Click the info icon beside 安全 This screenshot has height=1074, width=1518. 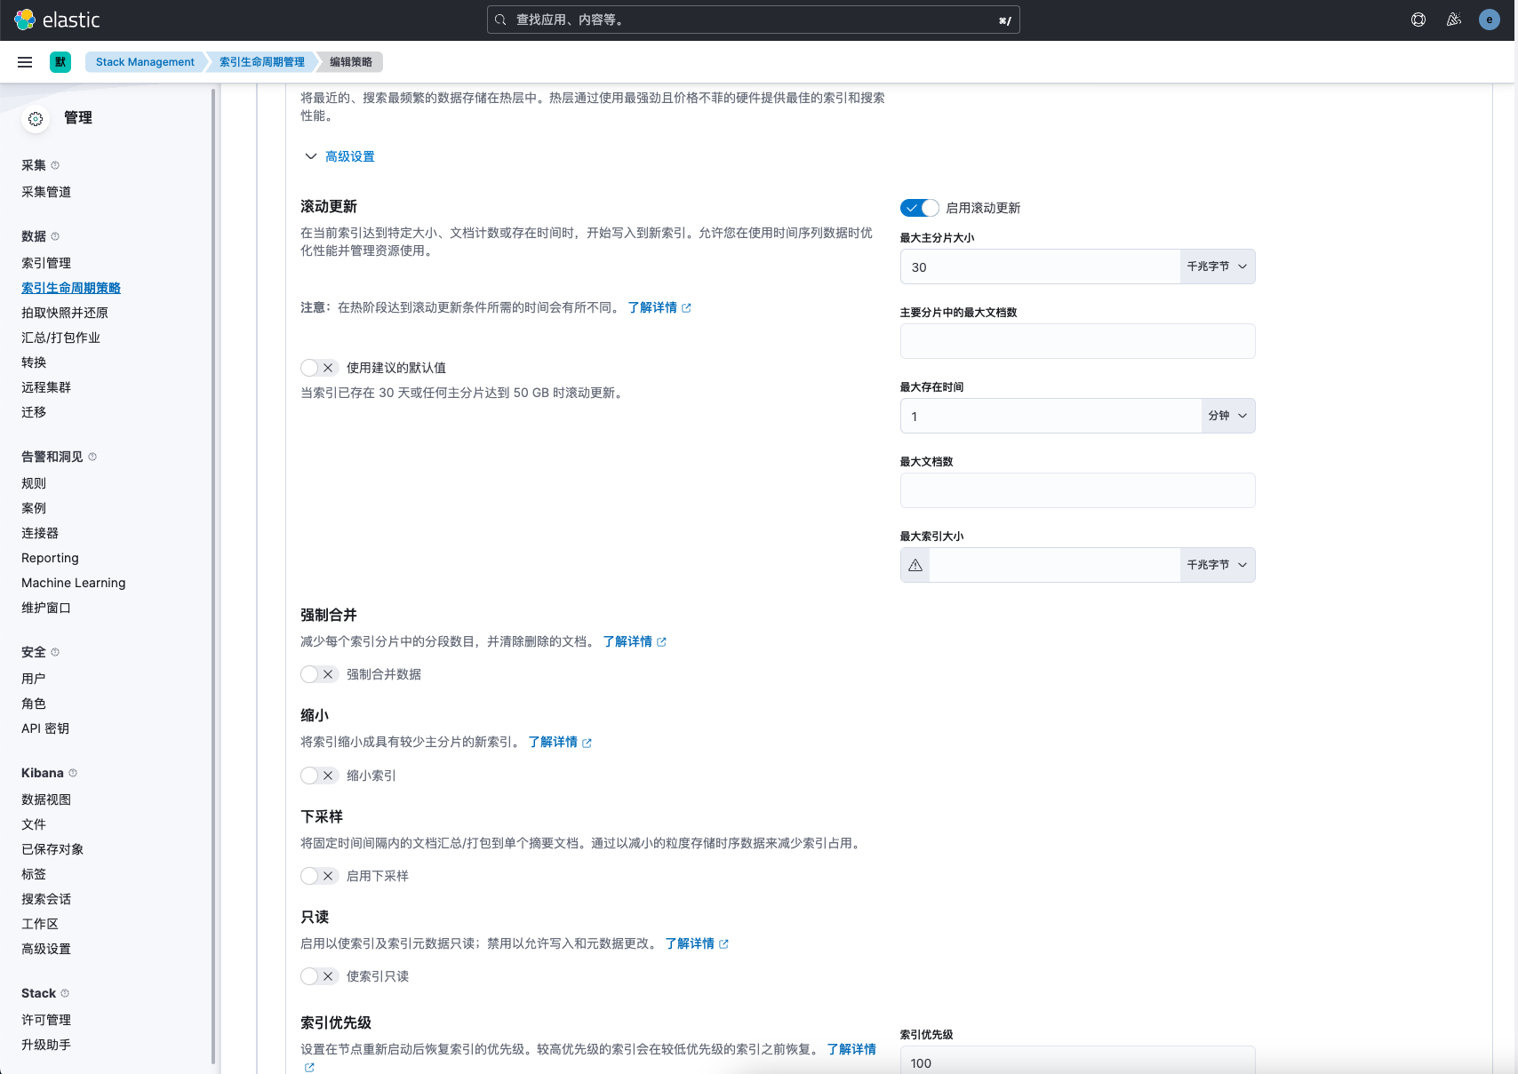55,652
